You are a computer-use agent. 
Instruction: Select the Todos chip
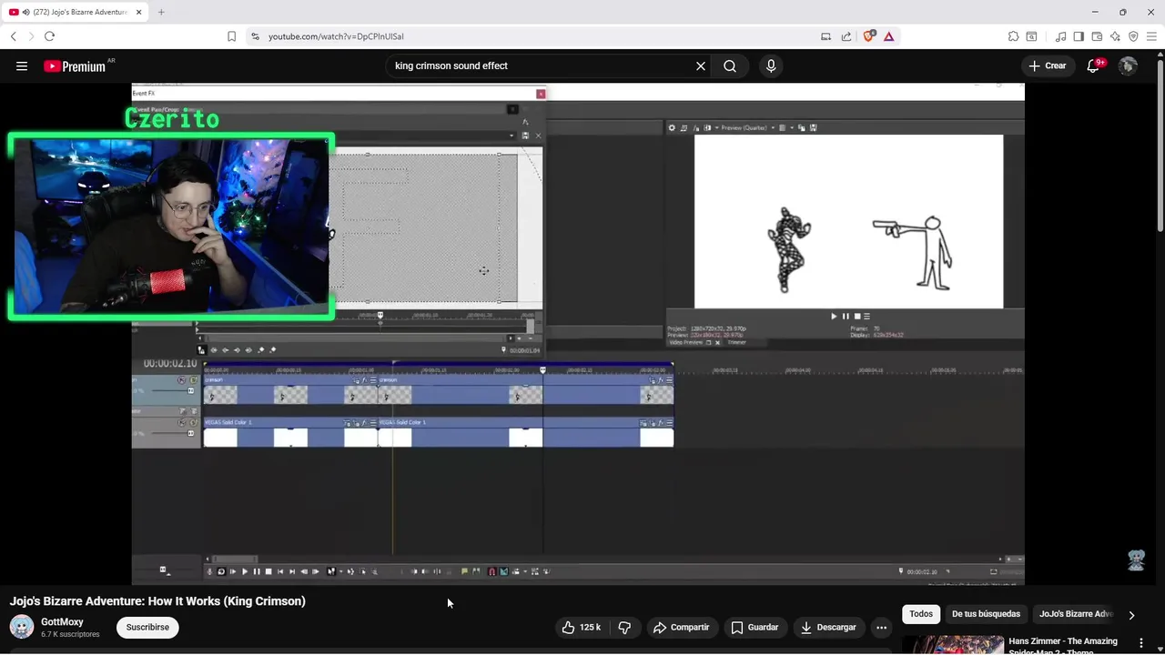[921, 614]
